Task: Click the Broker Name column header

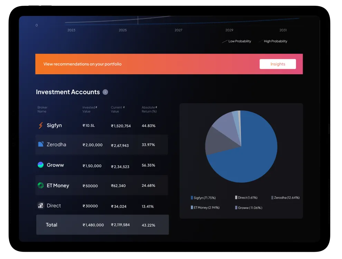Action: [x=42, y=109]
